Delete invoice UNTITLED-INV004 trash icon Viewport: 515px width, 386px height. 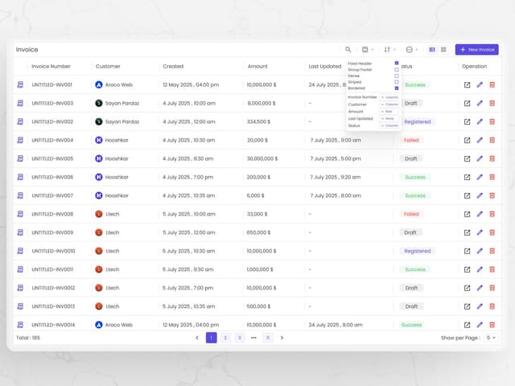492,140
